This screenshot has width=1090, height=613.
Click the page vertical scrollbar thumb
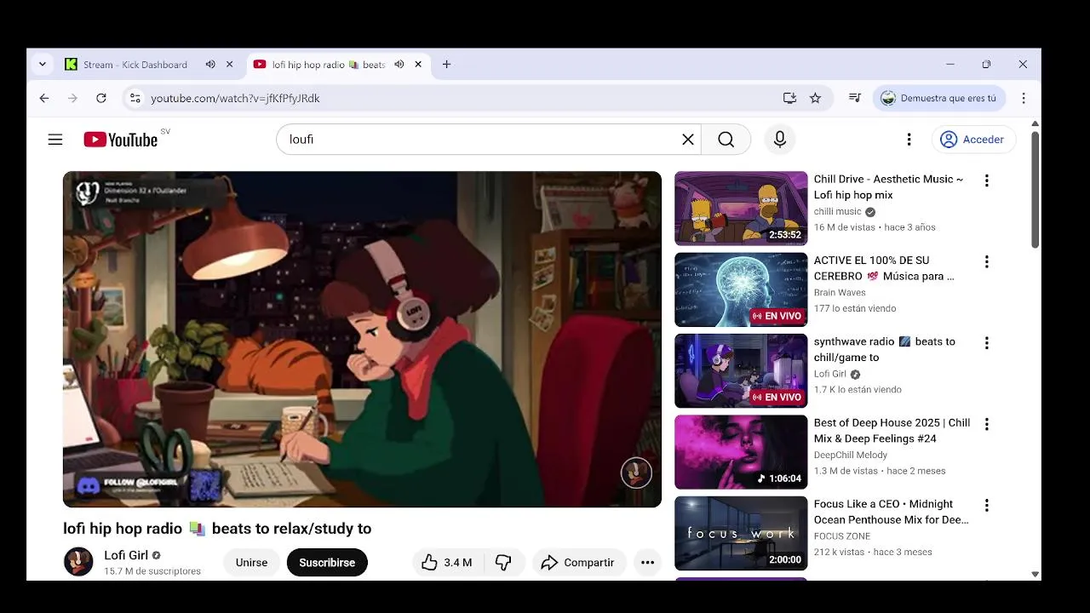1035,189
